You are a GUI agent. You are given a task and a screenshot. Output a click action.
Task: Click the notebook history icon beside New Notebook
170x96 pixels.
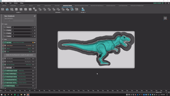click(x=35, y=16)
